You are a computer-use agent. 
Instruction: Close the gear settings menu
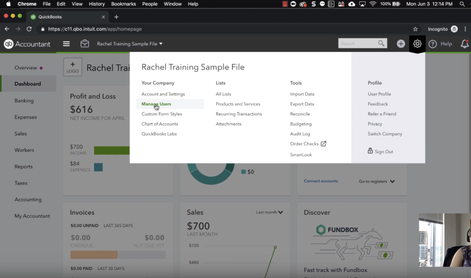417,44
